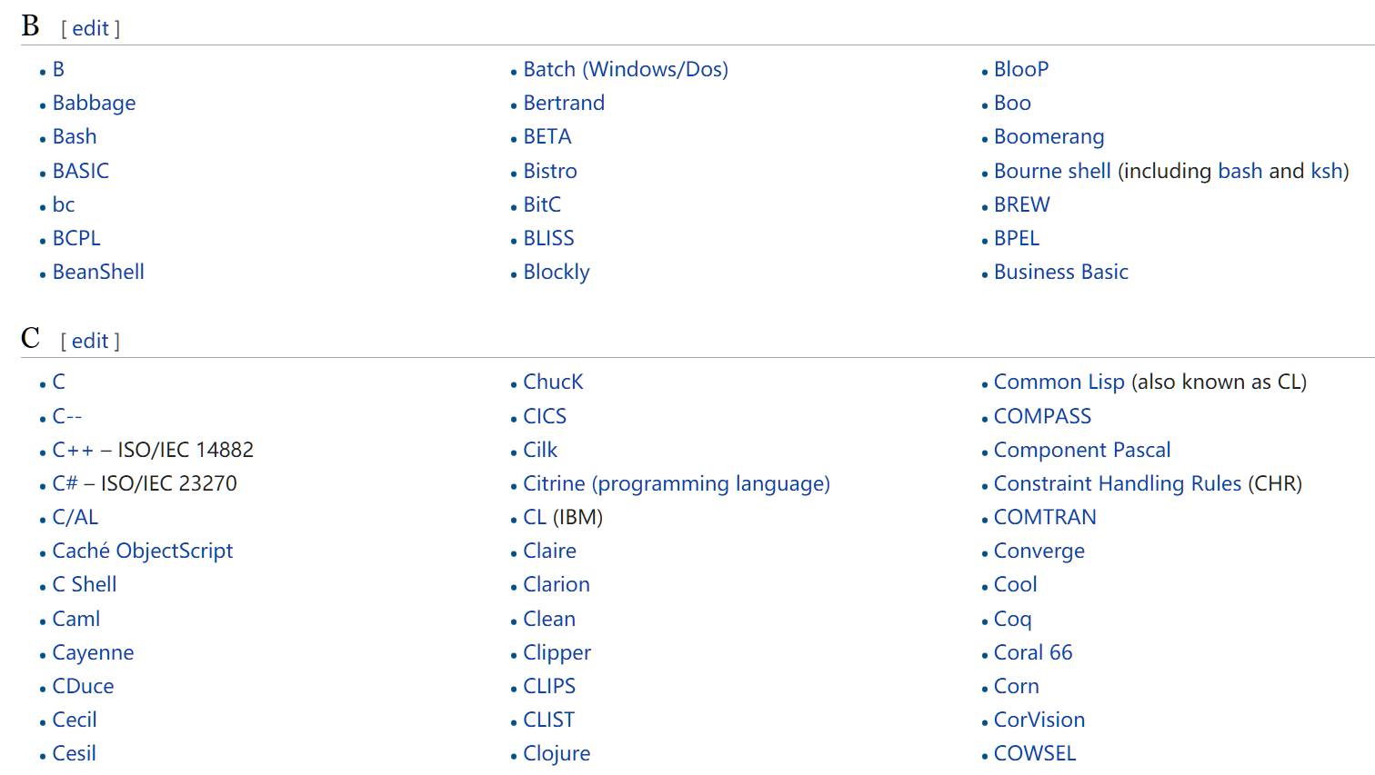The width and height of the screenshot is (1375, 775).
Task: Follow the BeanShell link
Action: pos(98,272)
